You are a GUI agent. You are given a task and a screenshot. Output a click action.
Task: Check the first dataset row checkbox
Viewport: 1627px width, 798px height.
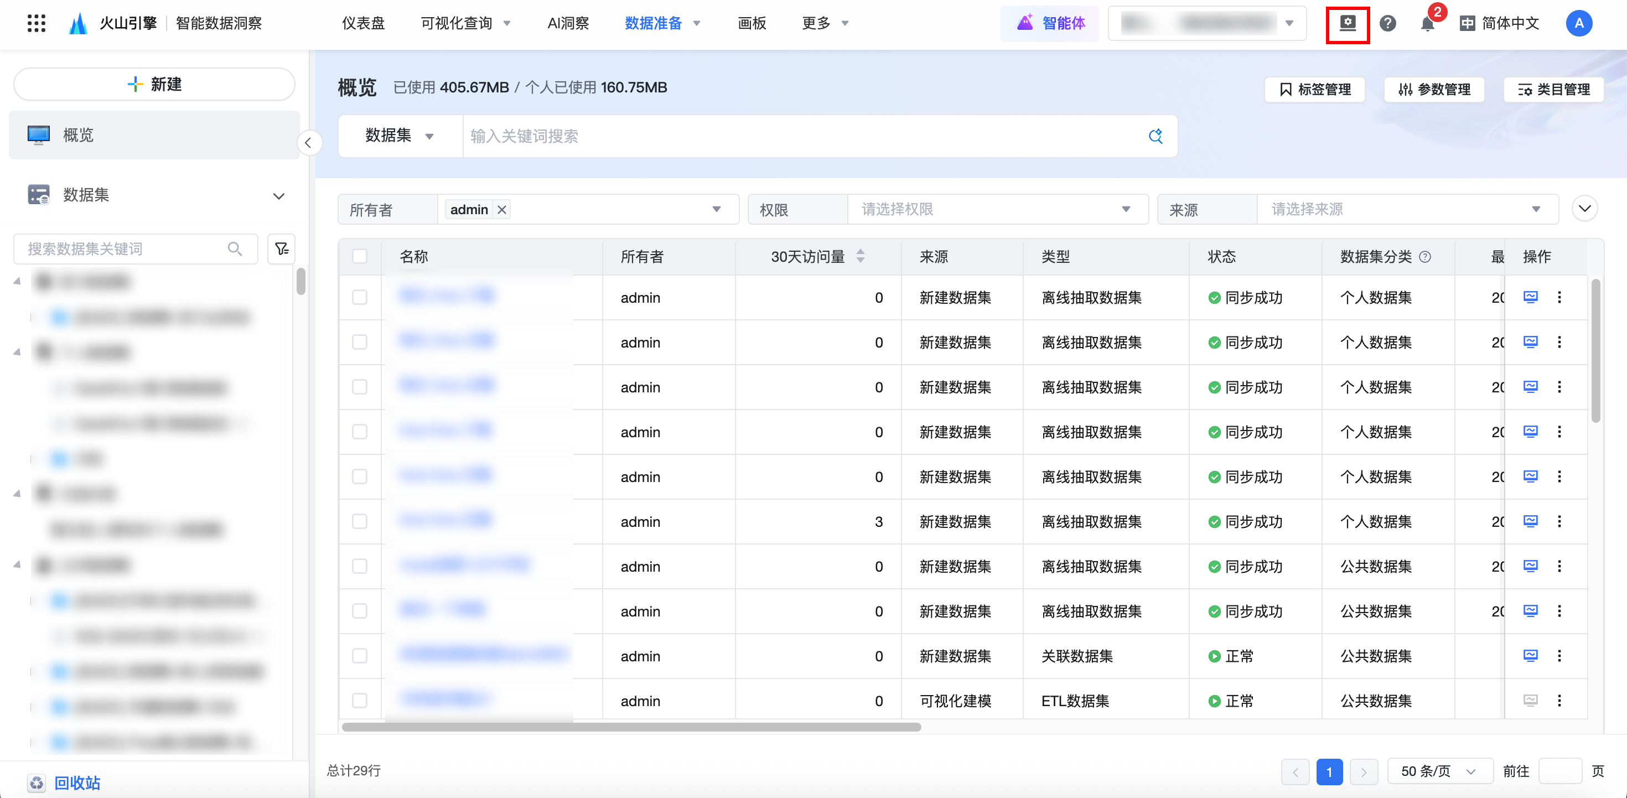(x=360, y=297)
